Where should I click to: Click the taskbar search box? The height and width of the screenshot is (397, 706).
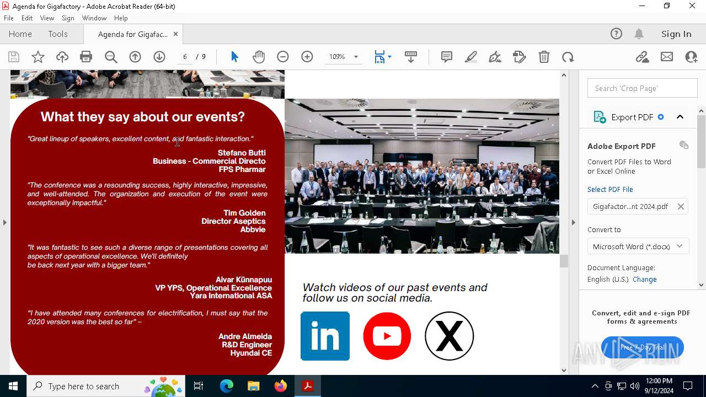(105, 386)
